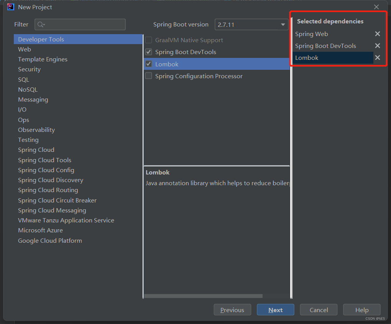Select VMware Tanzu Application Service category

[x=78, y=220]
